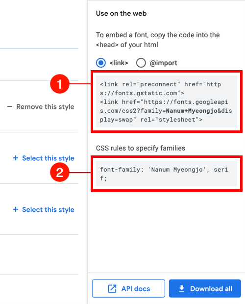Viewport: 245px width, 304px height.
Task: Click the second Select this style link
Action: 44,209
